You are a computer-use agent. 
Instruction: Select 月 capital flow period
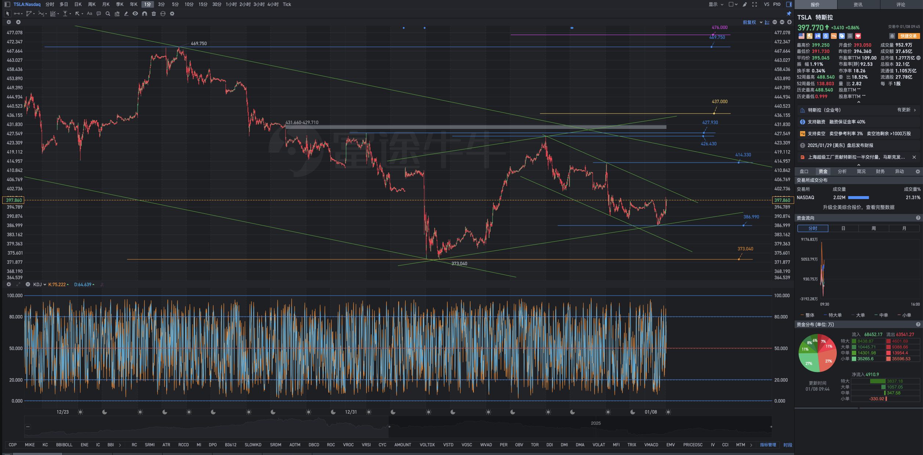click(x=904, y=228)
